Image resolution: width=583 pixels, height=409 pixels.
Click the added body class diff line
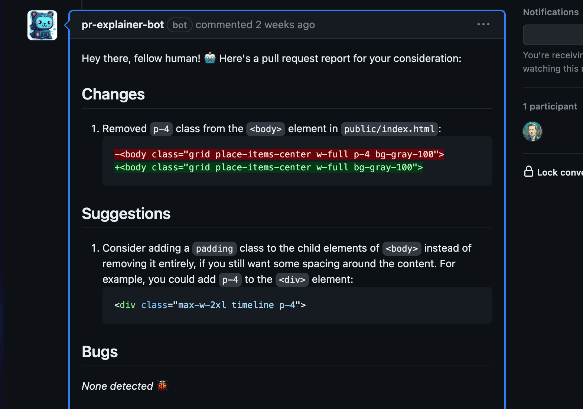pos(268,167)
